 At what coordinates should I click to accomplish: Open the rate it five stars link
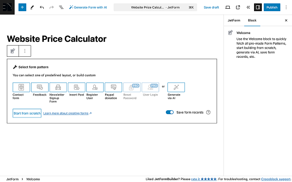point(204,179)
